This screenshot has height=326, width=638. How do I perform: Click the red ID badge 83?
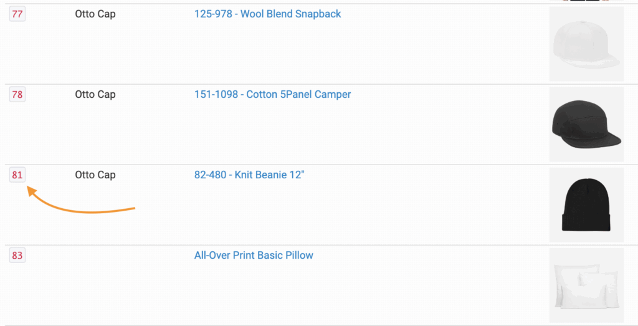pos(17,256)
